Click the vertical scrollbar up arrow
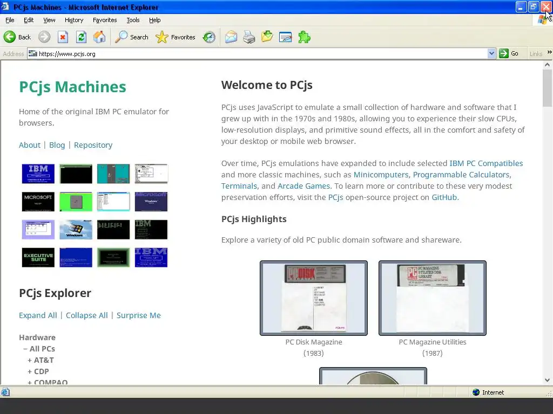 click(x=548, y=65)
